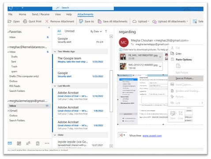Click in the Search box
Viewport: 211px width, 159px height.
[x=83, y=8]
